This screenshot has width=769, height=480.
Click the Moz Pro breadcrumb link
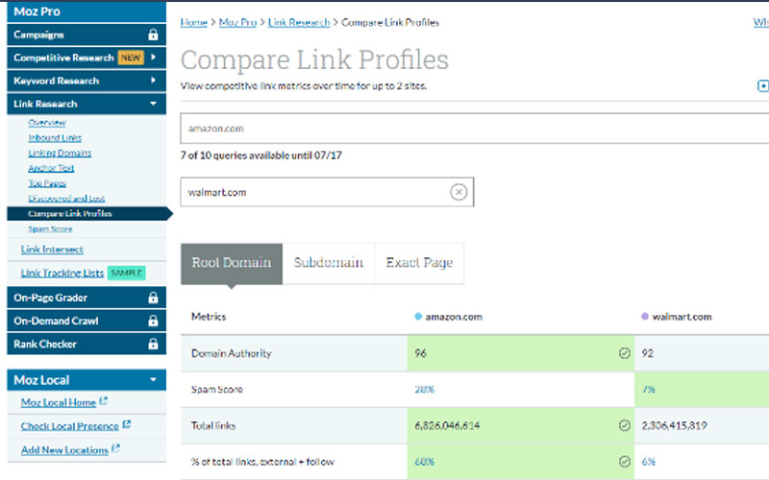click(x=237, y=22)
